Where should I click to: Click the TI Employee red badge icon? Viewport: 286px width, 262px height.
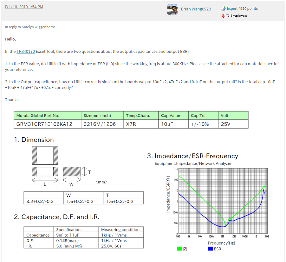[223, 16]
